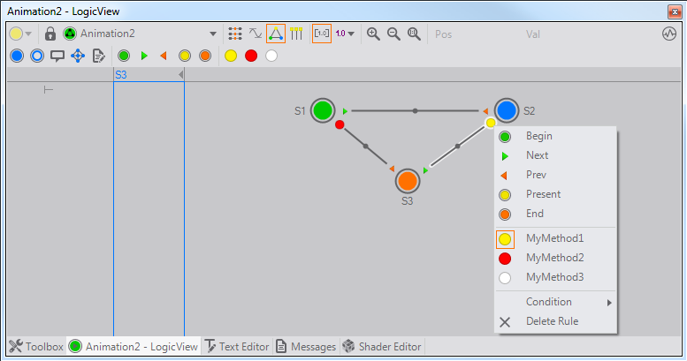The image size is (687, 361).
Task: Open the Animation2 selector dropdown
Action: (213, 34)
